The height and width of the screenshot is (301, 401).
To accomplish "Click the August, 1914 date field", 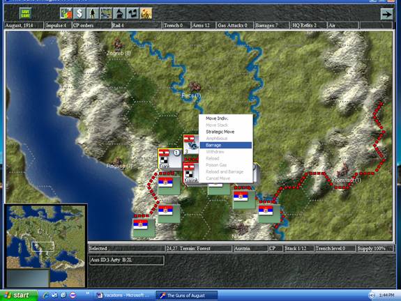I will (24, 26).
